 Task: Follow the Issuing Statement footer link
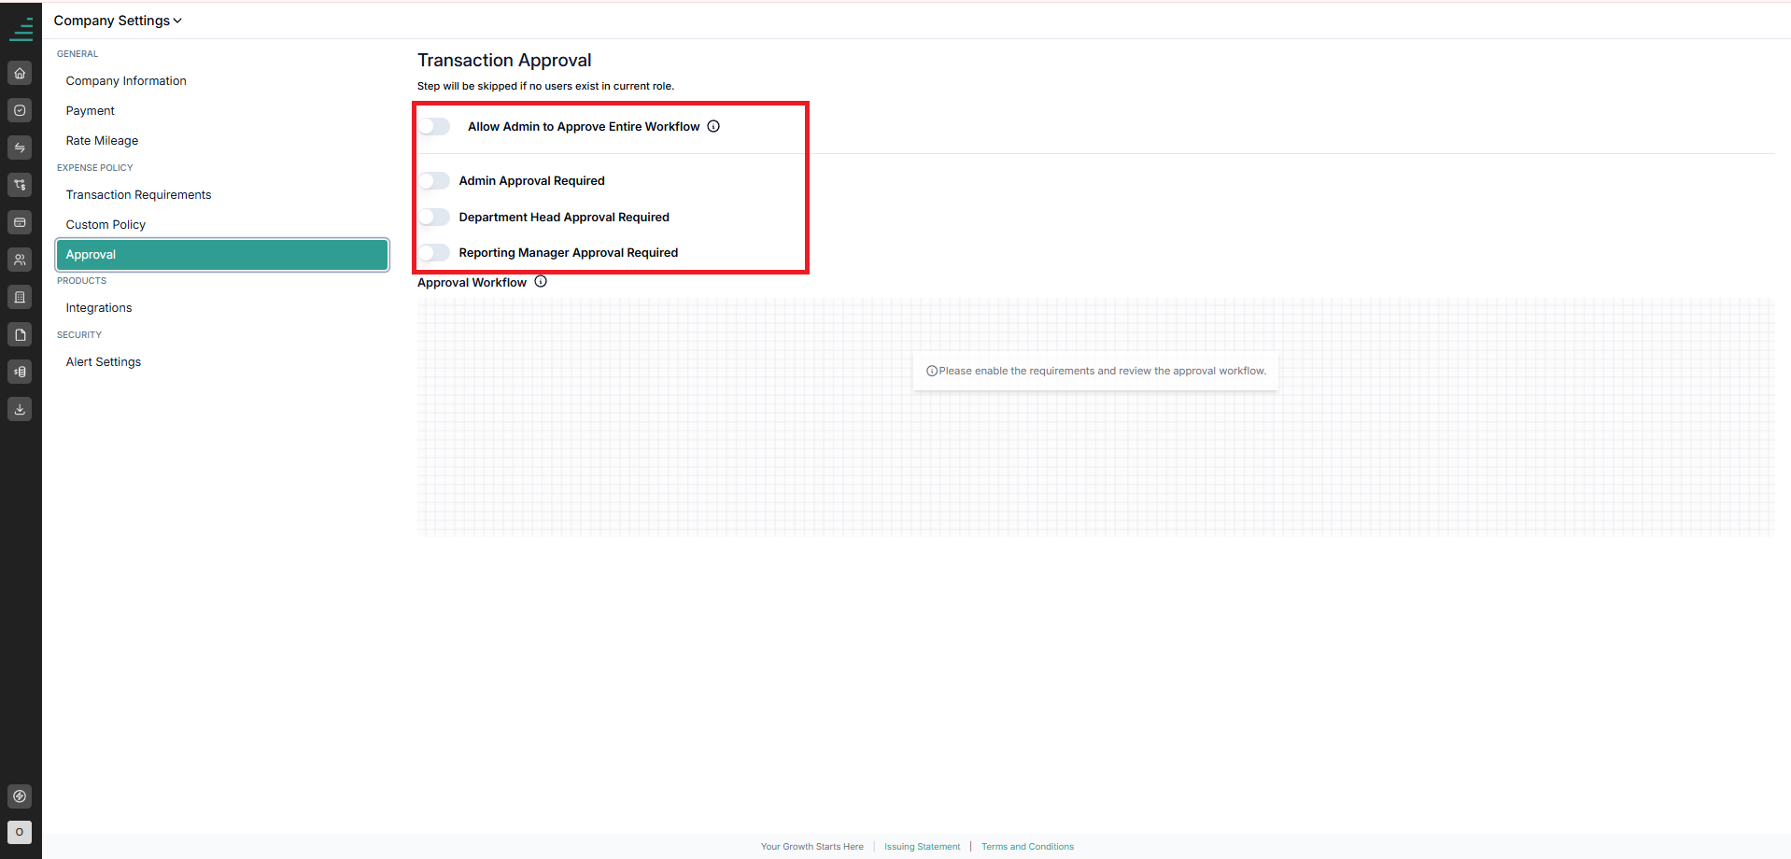[x=922, y=847]
